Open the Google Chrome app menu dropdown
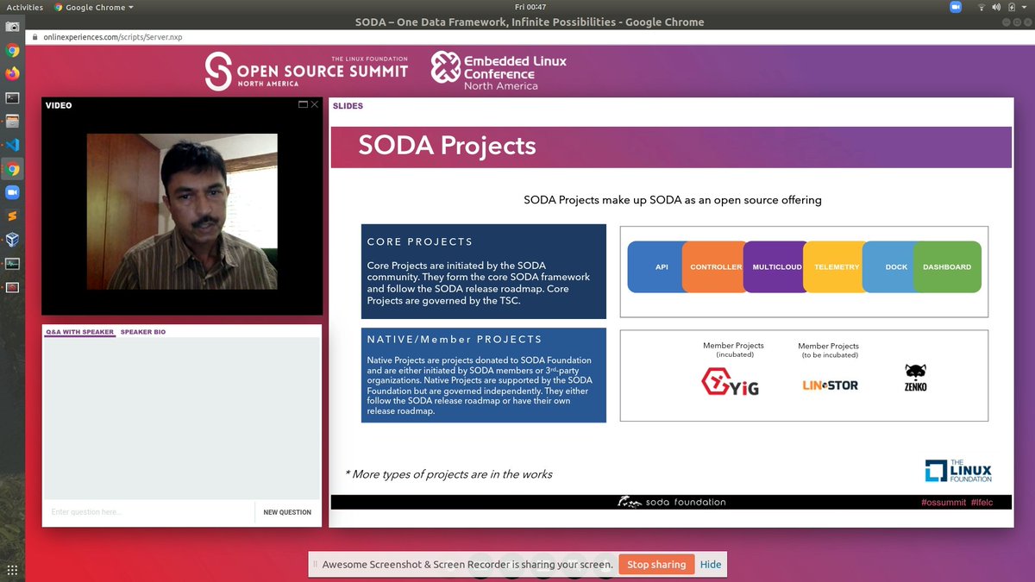Viewport: 1035px width, 582px height. pyautogui.click(x=94, y=7)
